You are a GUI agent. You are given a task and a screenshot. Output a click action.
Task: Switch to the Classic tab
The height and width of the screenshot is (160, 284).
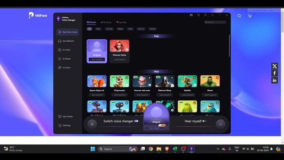click(x=91, y=22)
